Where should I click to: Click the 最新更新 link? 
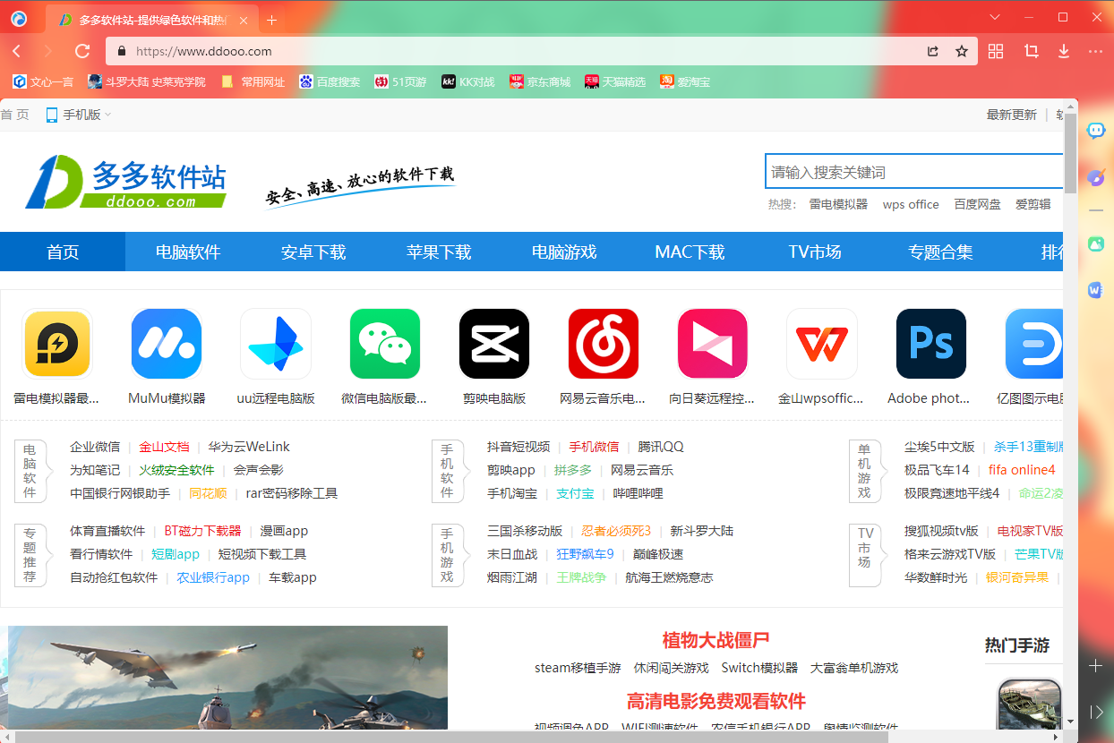(1012, 115)
